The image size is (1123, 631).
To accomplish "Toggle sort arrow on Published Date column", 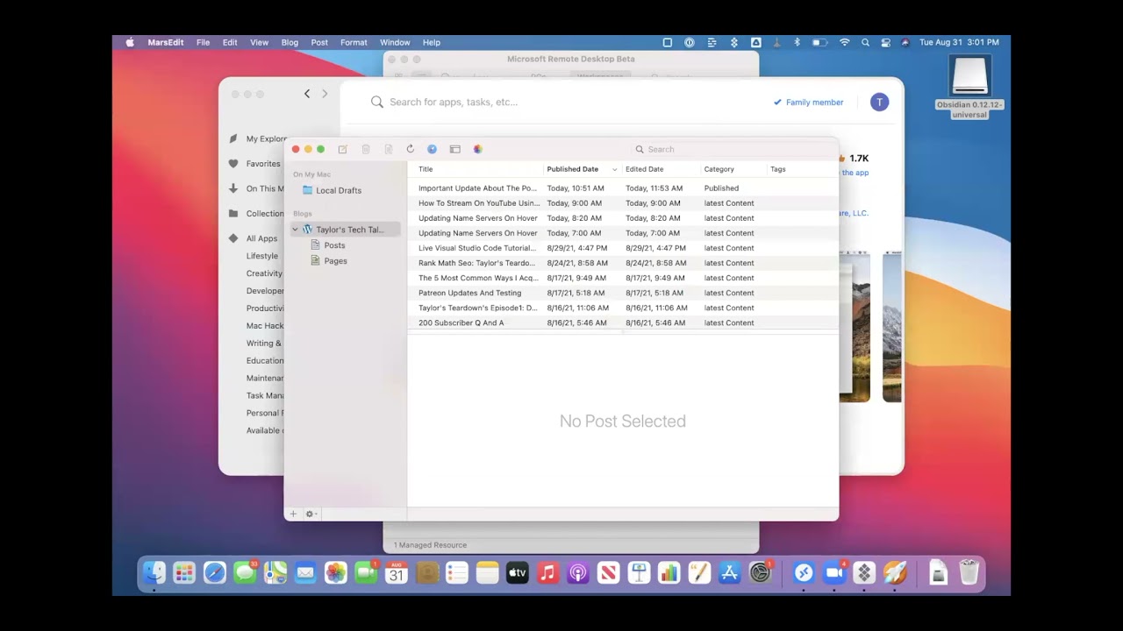I will click(614, 169).
